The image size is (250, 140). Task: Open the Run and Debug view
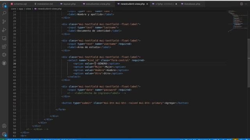click(x=4, y=30)
